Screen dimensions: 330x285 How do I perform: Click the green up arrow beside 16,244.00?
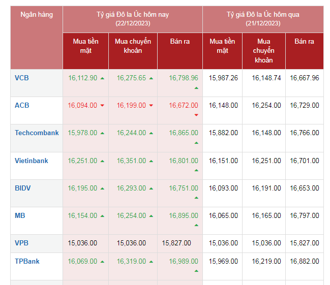click(151, 133)
